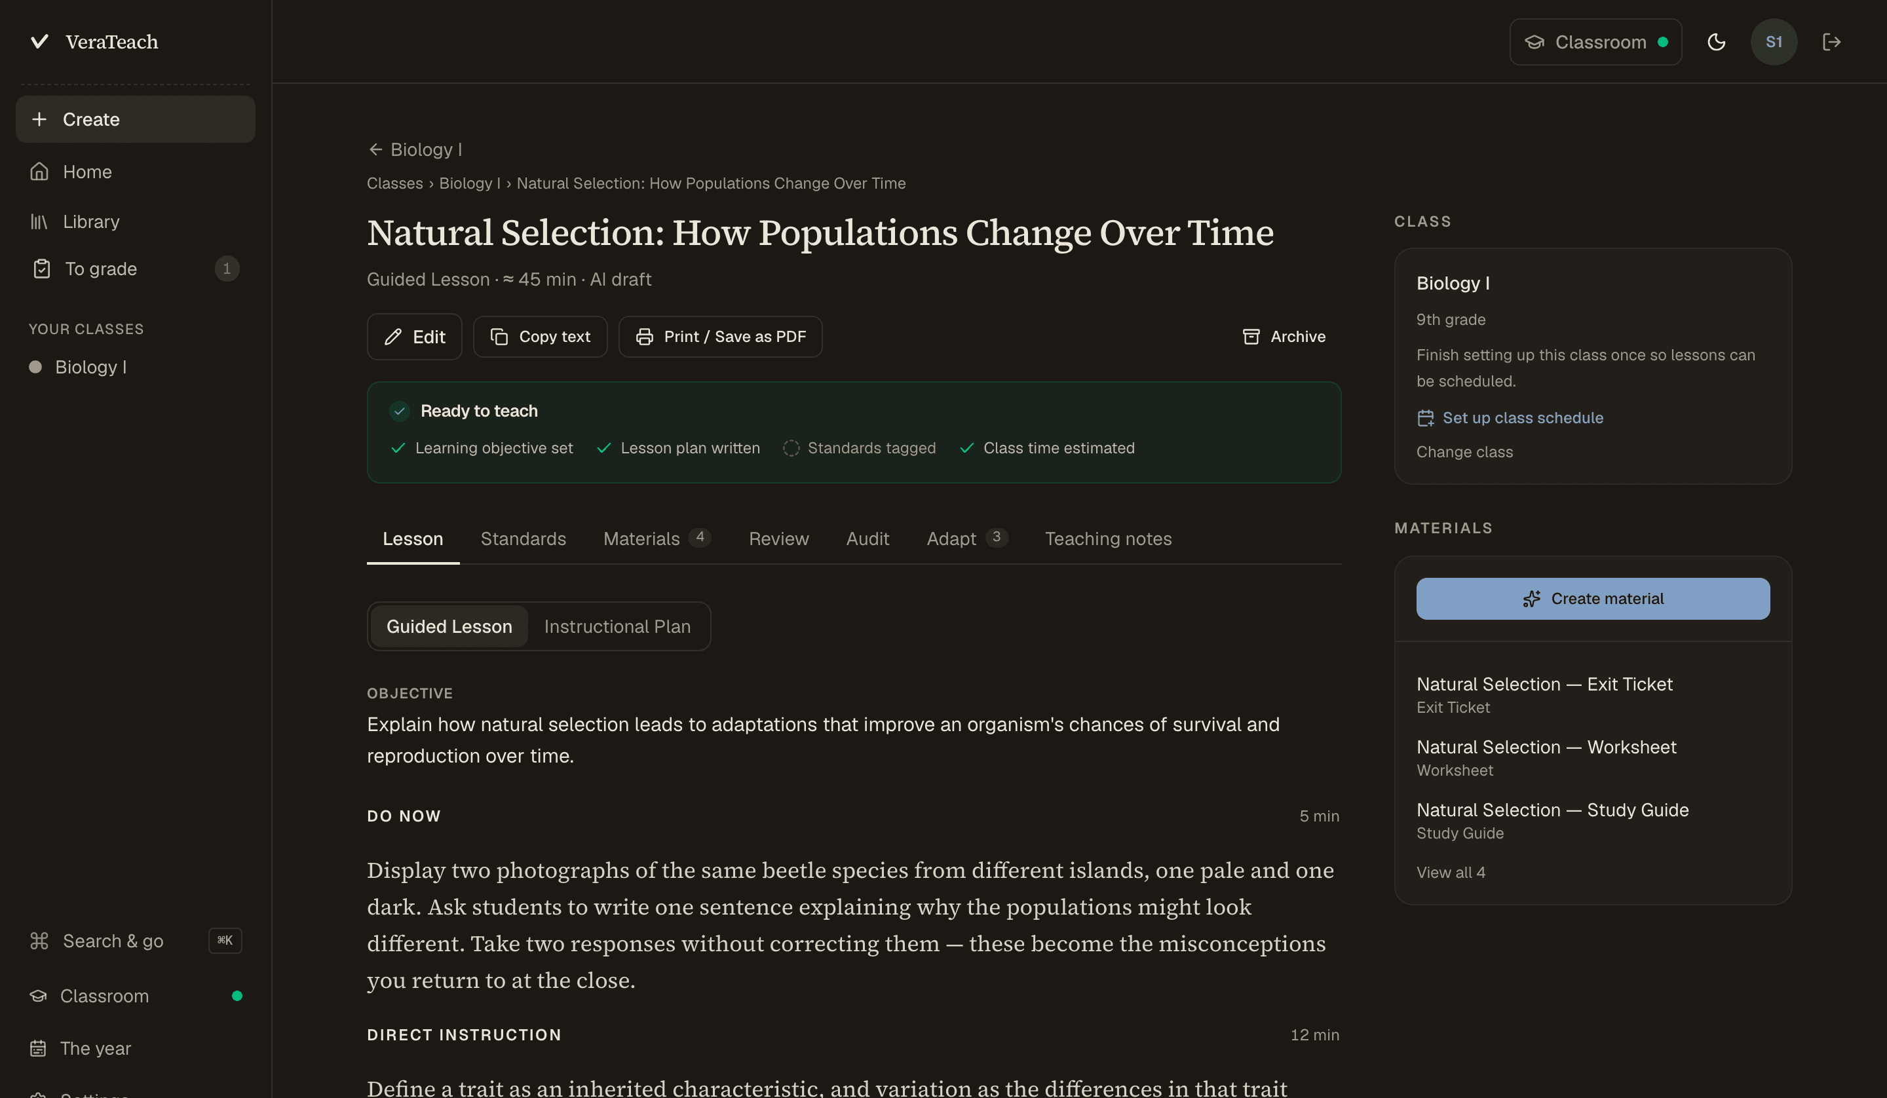Click the ⌘K shortcut badge
Image resolution: width=1887 pixels, height=1098 pixels.
tap(225, 941)
